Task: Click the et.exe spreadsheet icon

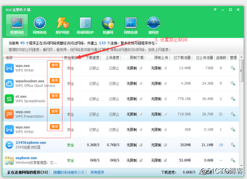Action: pyautogui.click(x=9, y=99)
